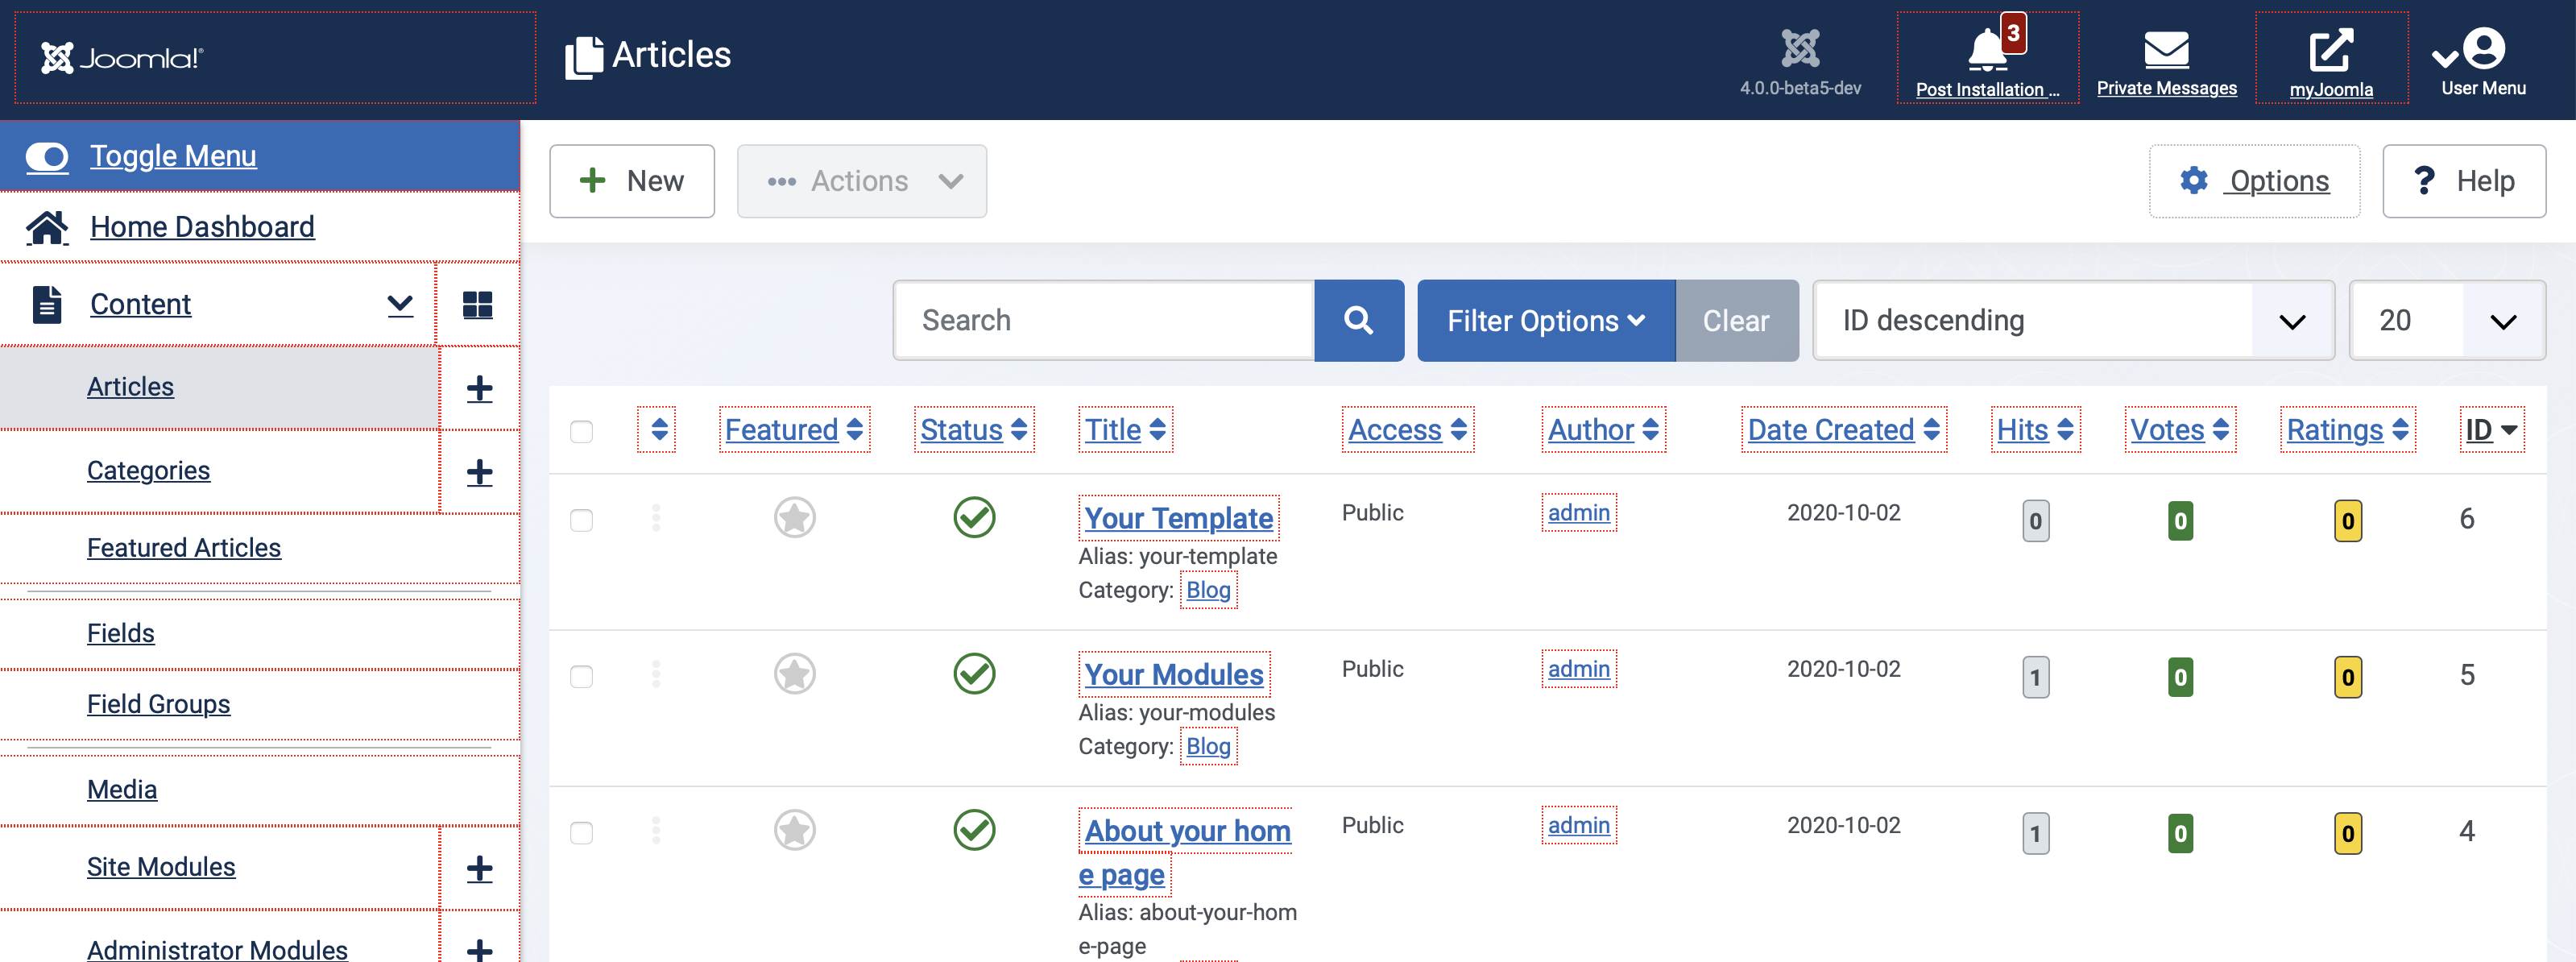Check the About your home page checkbox

point(581,832)
